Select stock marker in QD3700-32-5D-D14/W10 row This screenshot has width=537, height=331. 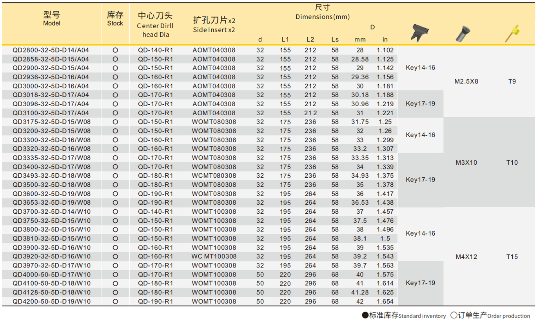point(115,212)
